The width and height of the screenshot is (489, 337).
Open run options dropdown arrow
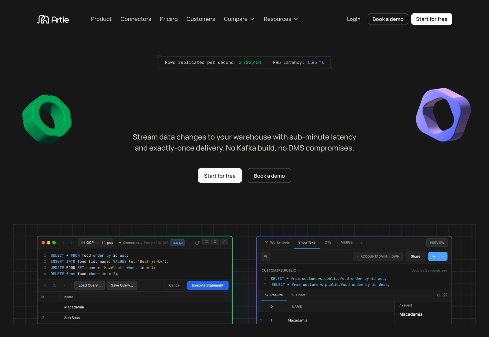click(x=443, y=256)
